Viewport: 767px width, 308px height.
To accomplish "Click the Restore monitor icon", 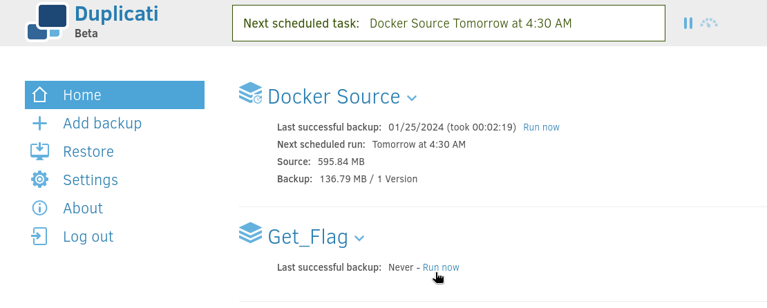I will pos(39,151).
